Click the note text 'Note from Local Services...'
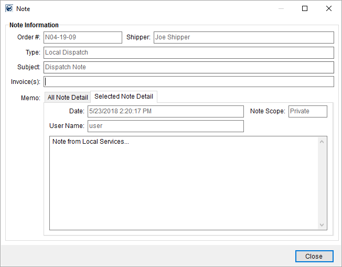The height and width of the screenshot is (267, 342). click(x=91, y=142)
